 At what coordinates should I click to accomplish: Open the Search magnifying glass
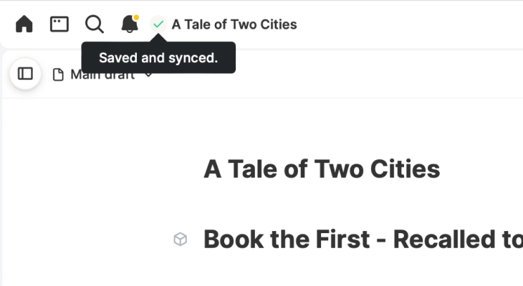[95, 24]
